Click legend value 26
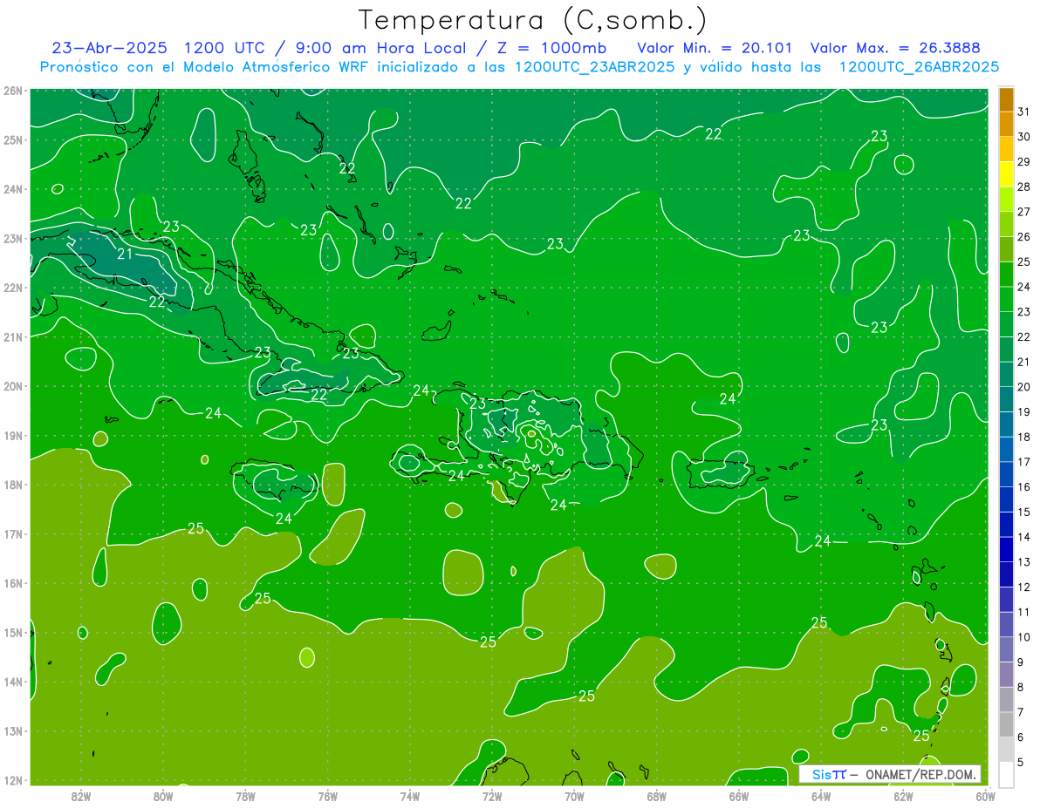This screenshot has width=1047, height=808. tap(1023, 236)
